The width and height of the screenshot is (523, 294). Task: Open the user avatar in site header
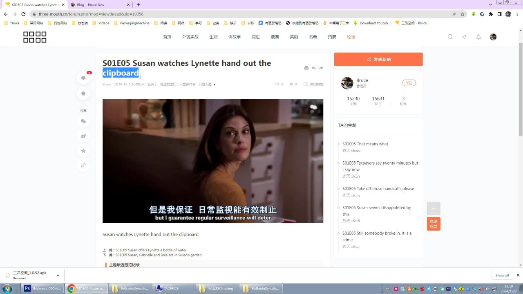[x=493, y=37]
